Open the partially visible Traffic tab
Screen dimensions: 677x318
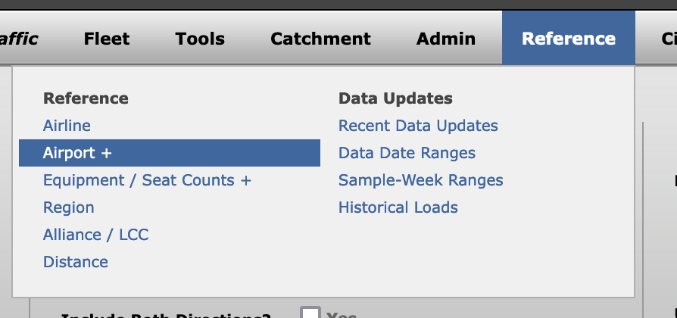point(19,39)
